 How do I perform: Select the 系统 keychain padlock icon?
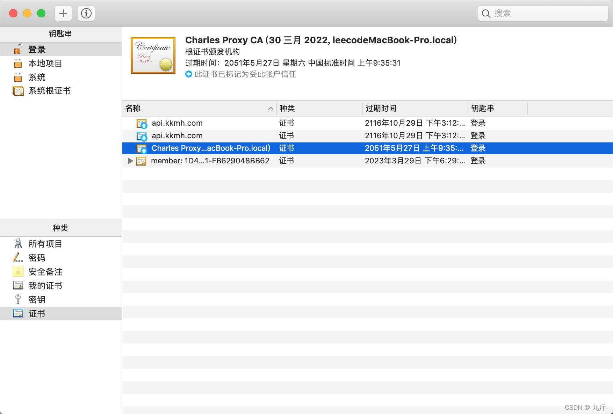point(18,77)
